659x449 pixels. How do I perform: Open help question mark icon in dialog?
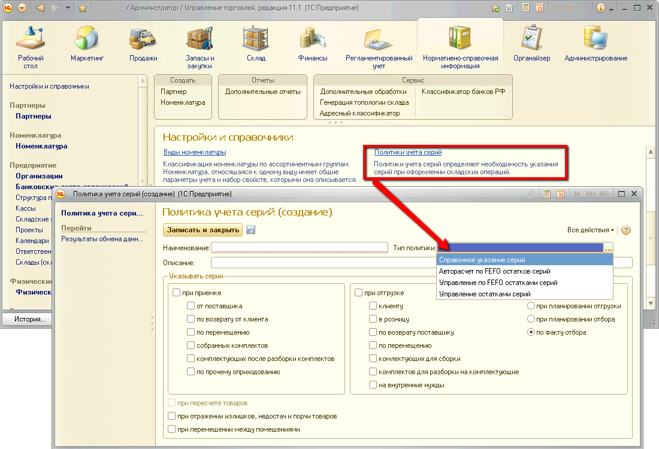(626, 230)
